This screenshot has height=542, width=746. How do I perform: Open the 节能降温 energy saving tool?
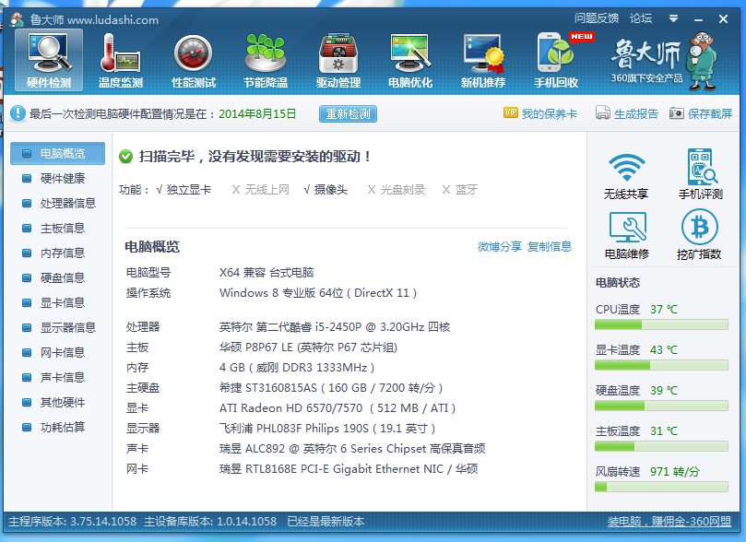tap(266, 60)
